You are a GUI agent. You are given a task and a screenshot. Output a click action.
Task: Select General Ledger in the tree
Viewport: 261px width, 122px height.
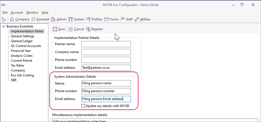point(22,41)
